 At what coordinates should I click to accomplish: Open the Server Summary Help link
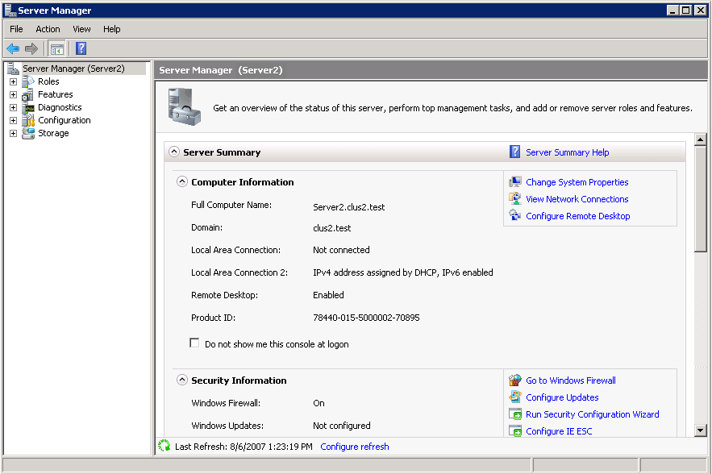pyautogui.click(x=567, y=152)
